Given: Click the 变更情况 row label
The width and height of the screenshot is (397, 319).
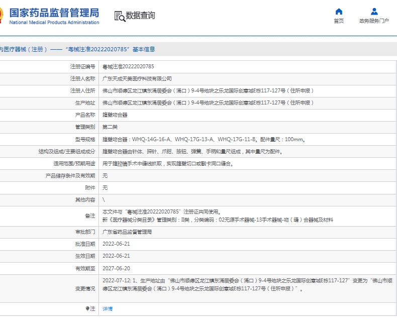Looking at the screenshot, I should [85, 289].
